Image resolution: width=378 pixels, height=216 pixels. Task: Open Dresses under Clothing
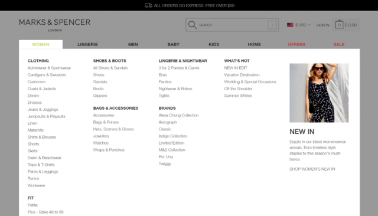pos(35,103)
